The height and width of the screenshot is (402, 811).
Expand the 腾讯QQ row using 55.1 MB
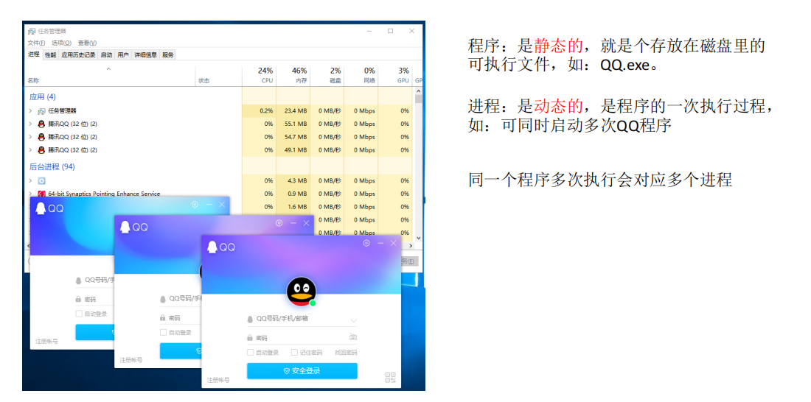(30, 124)
